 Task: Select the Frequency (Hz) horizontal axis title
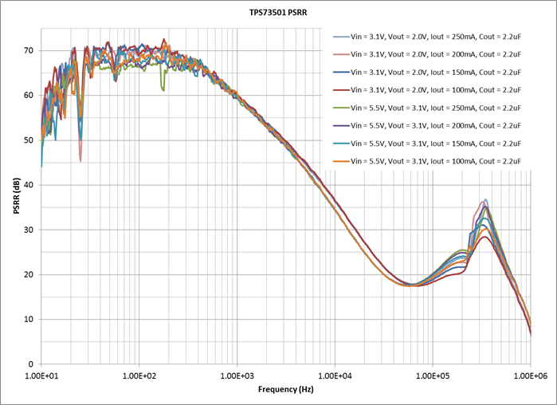point(286,389)
